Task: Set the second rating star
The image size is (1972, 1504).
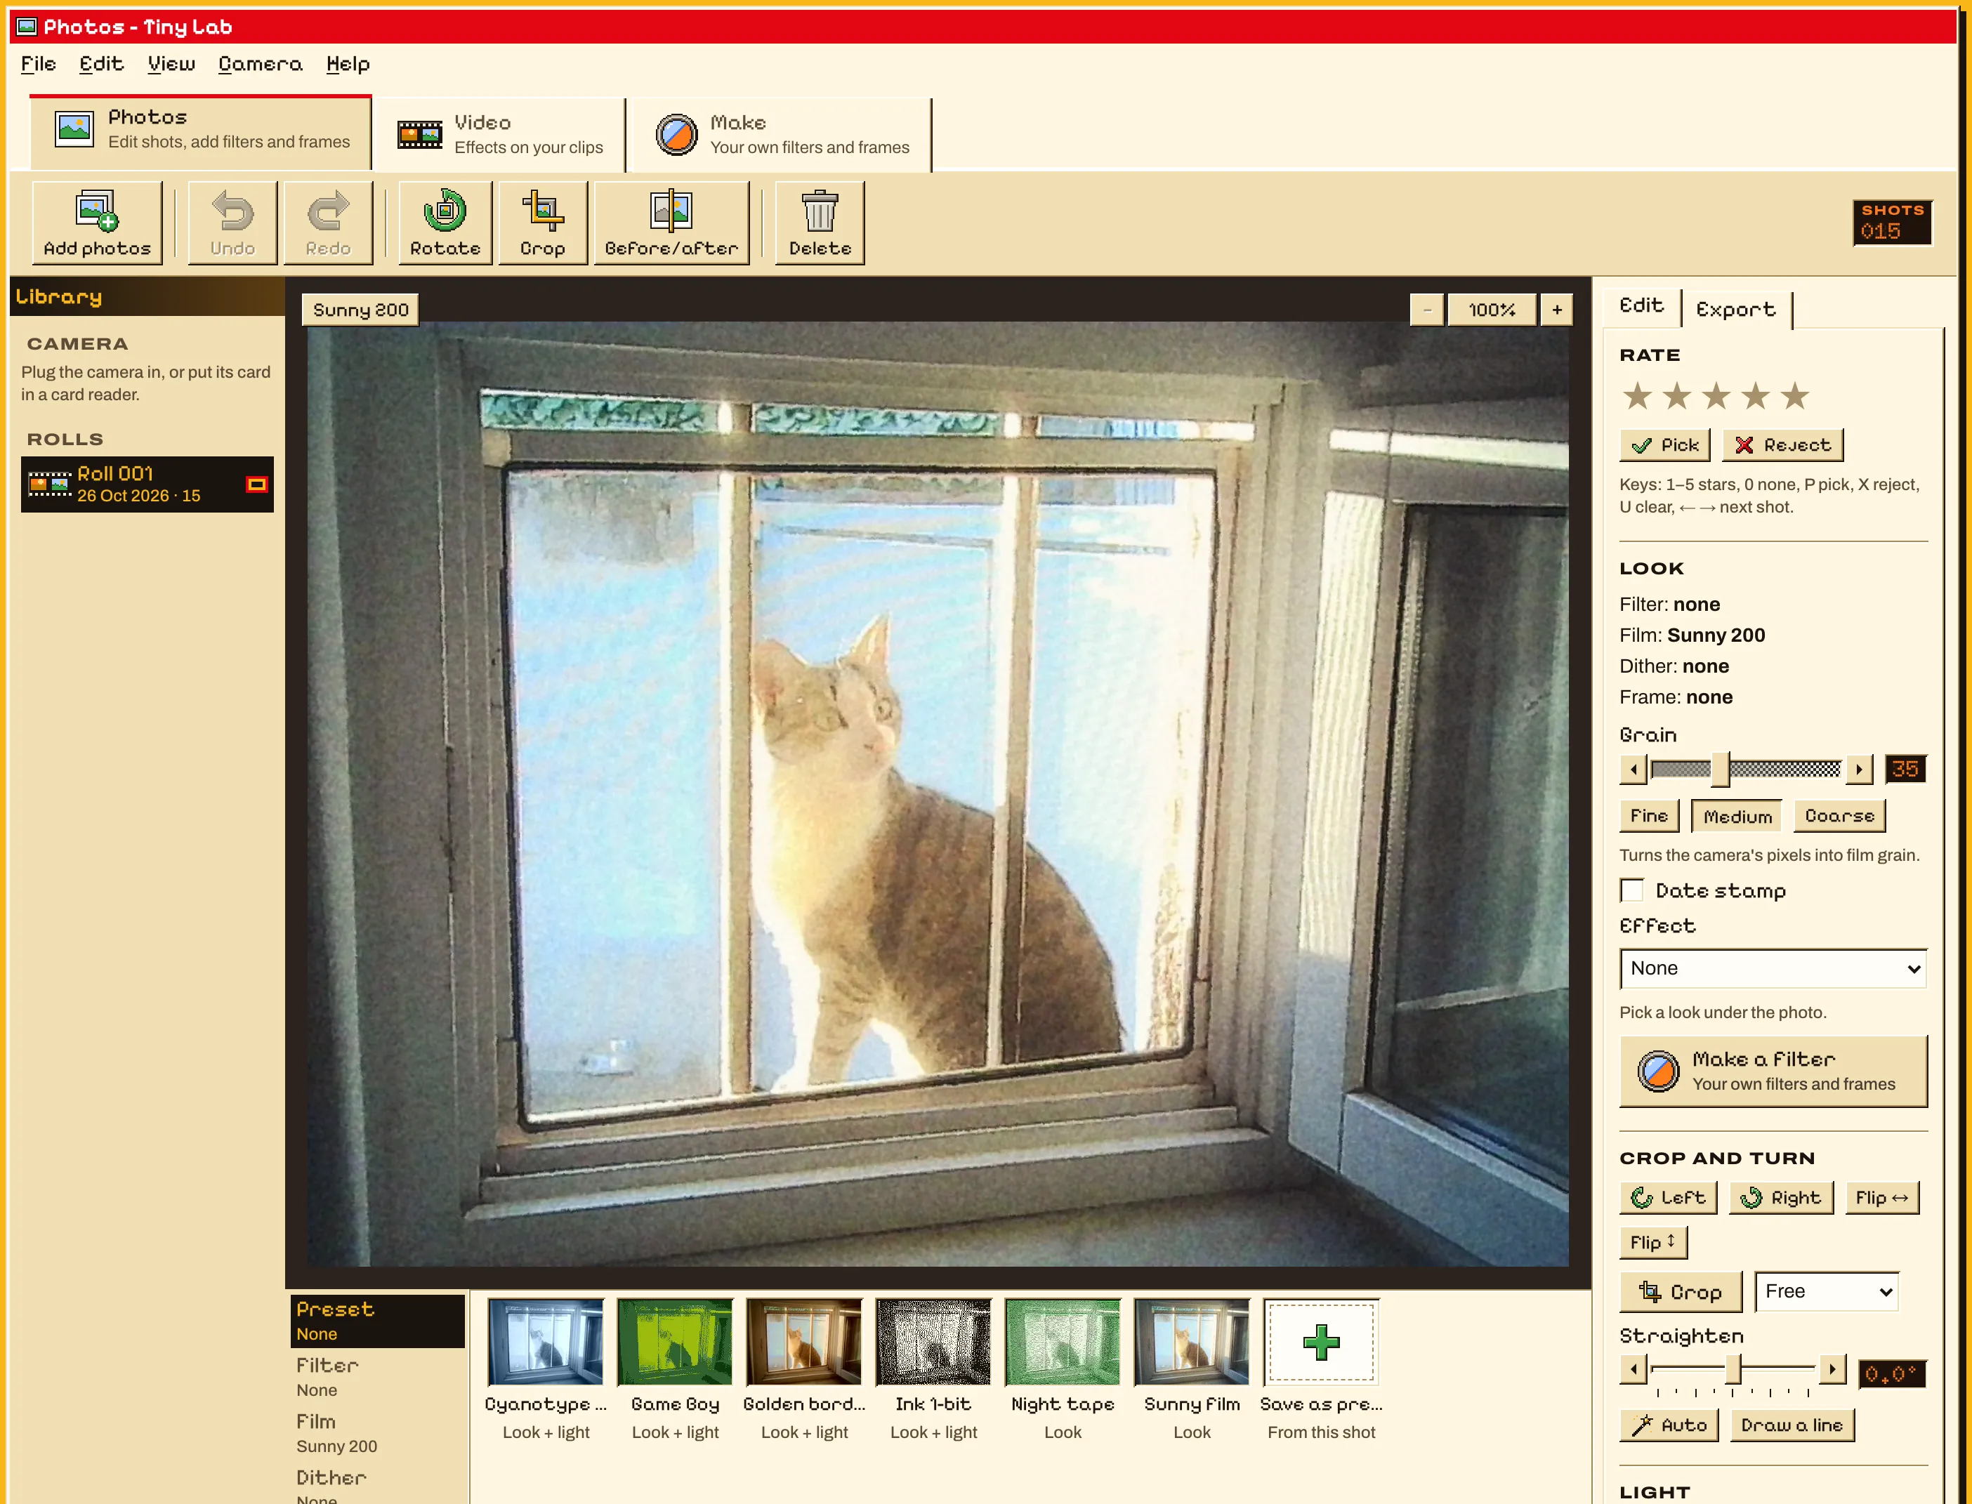Action: click(x=1676, y=396)
